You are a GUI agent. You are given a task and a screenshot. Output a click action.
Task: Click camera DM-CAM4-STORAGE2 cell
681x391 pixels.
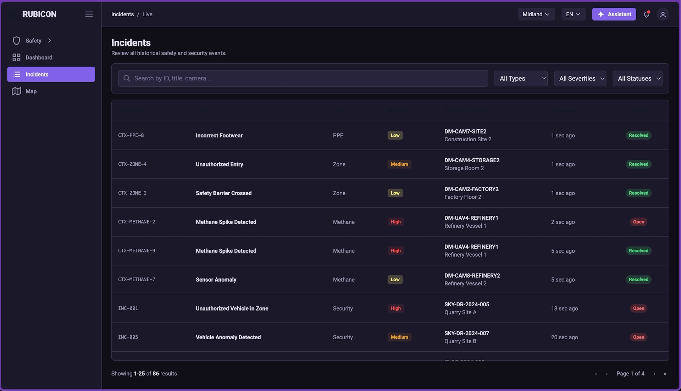472,164
